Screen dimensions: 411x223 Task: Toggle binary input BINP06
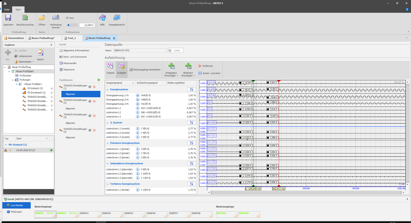(x=157, y=214)
